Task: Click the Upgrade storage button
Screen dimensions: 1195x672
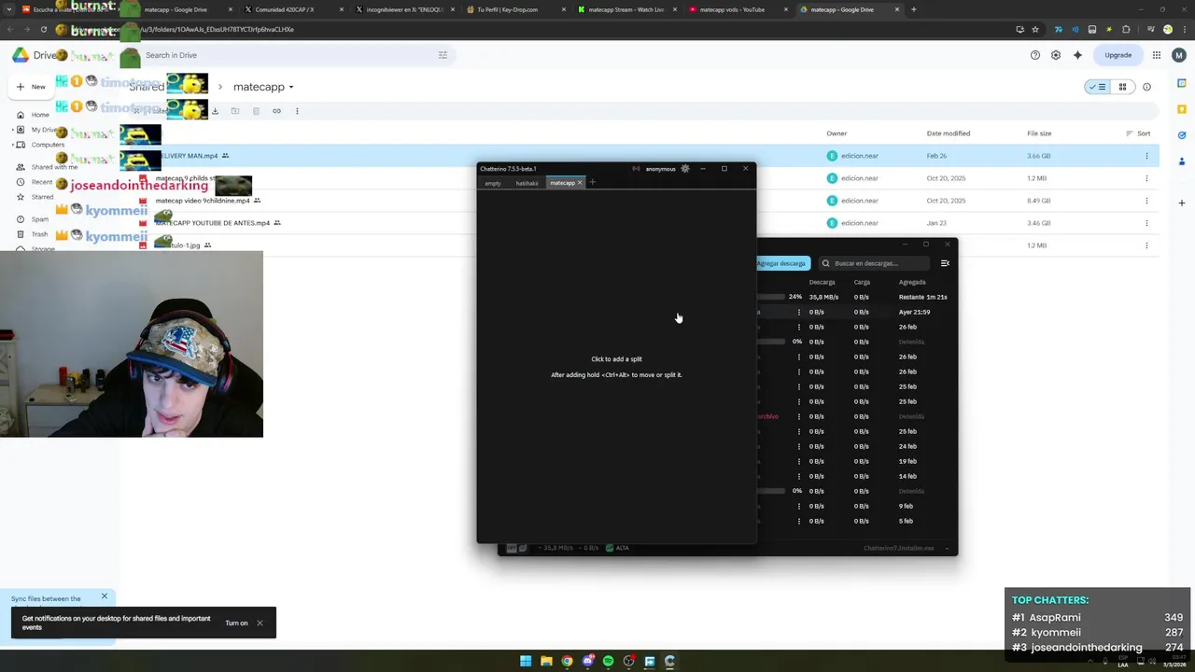Action: 1118,55
